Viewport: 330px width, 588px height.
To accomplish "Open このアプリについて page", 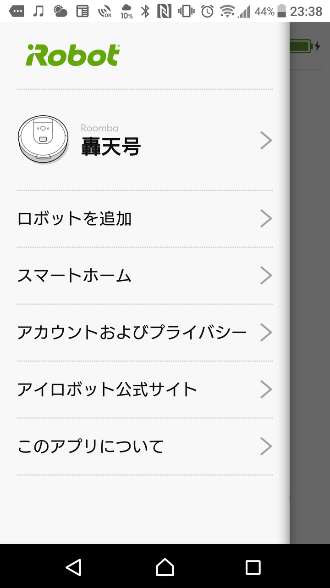I will 145,447.
